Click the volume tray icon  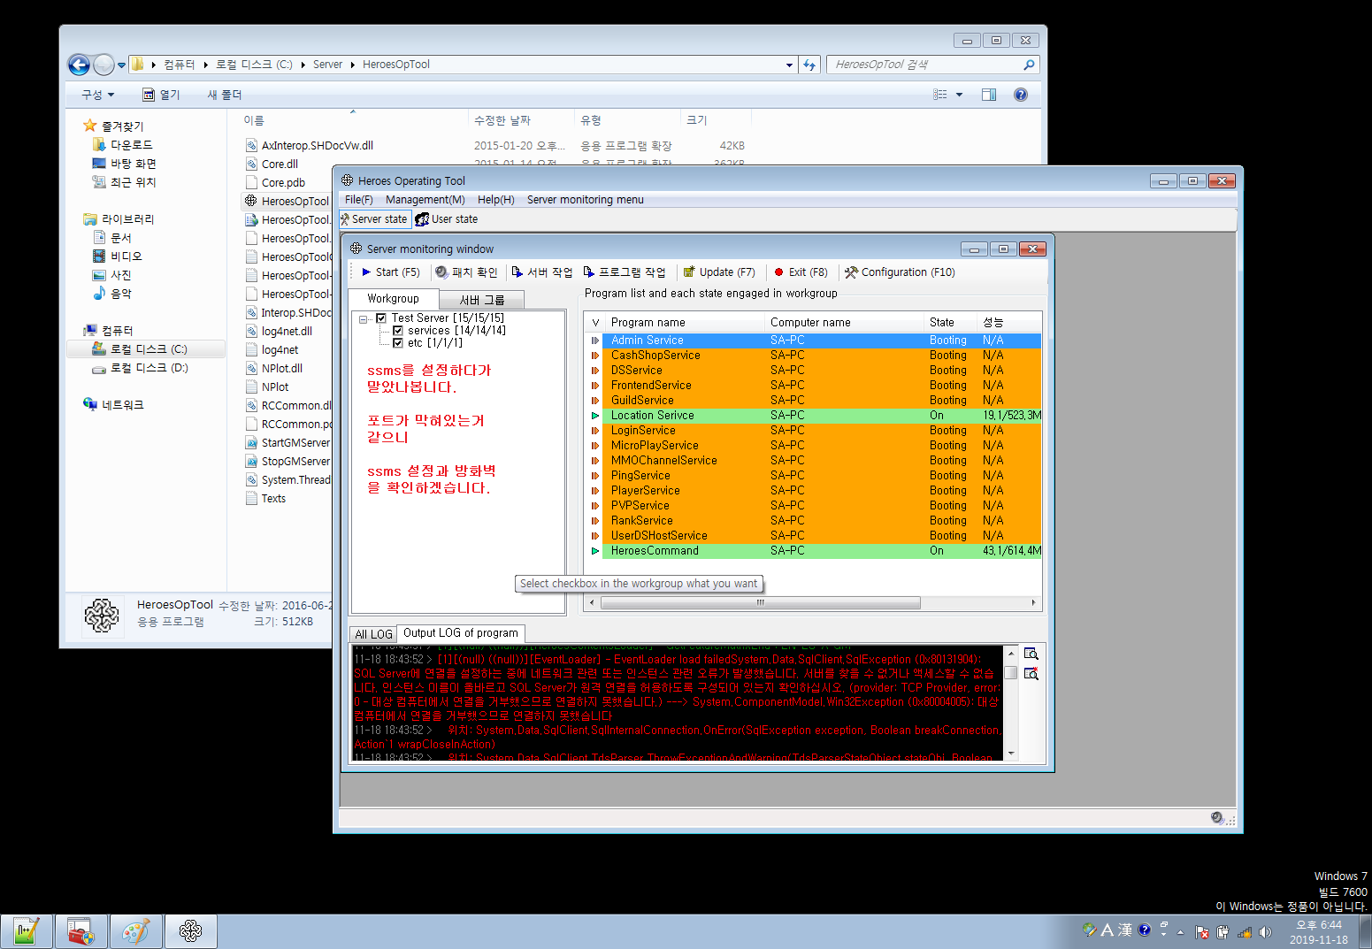pyautogui.click(x=1265, y=931)
